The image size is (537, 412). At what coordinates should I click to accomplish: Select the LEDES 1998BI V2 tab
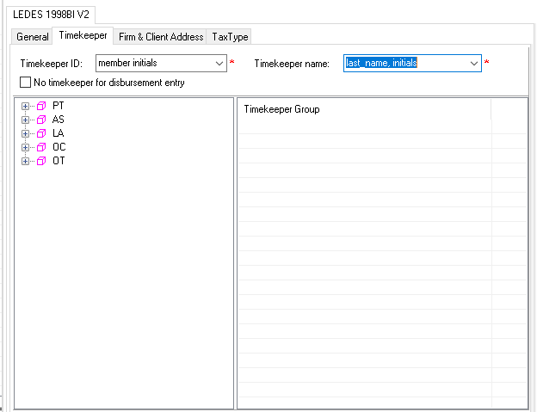coord(51,15)
